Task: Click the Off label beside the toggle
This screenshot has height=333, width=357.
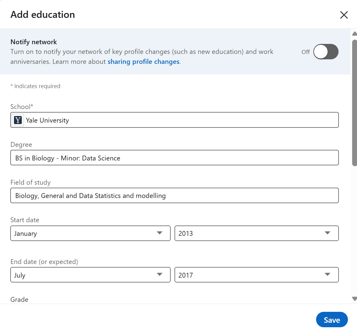Action: [305, 52]
